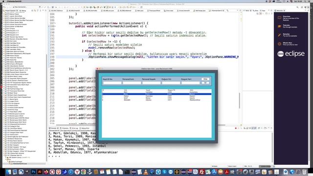This screenshot has height=176, width=313.
Task: Open Safari from the Dock
Action: [x=71, y=172]
